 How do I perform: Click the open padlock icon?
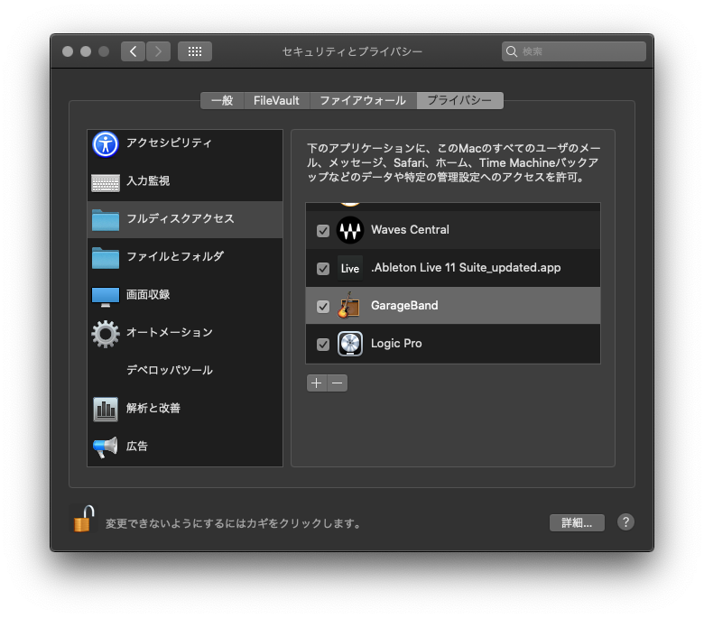click(84, 519)
